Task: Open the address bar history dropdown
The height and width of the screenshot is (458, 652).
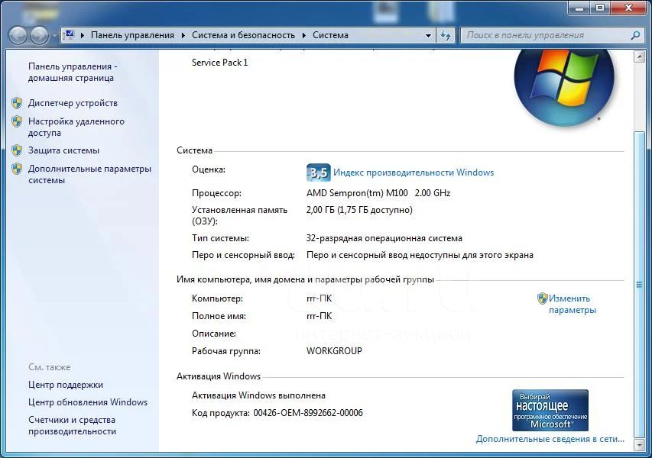Action: tap(428, 36)
